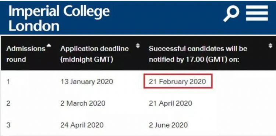276x136 pixels.
Task: Select admissions round 2 row number
Action: click(8, 103)
